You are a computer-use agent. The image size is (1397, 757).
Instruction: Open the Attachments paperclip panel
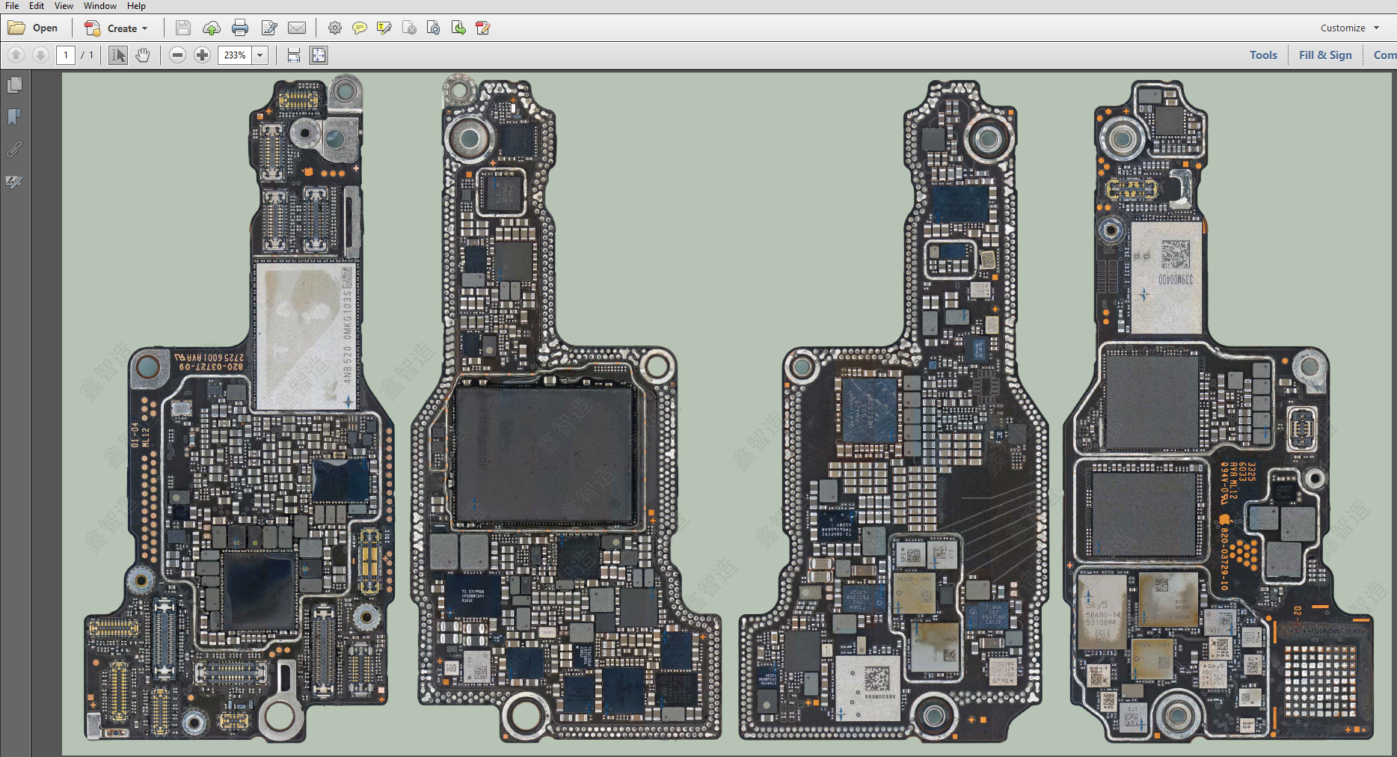tap(14, 150)
